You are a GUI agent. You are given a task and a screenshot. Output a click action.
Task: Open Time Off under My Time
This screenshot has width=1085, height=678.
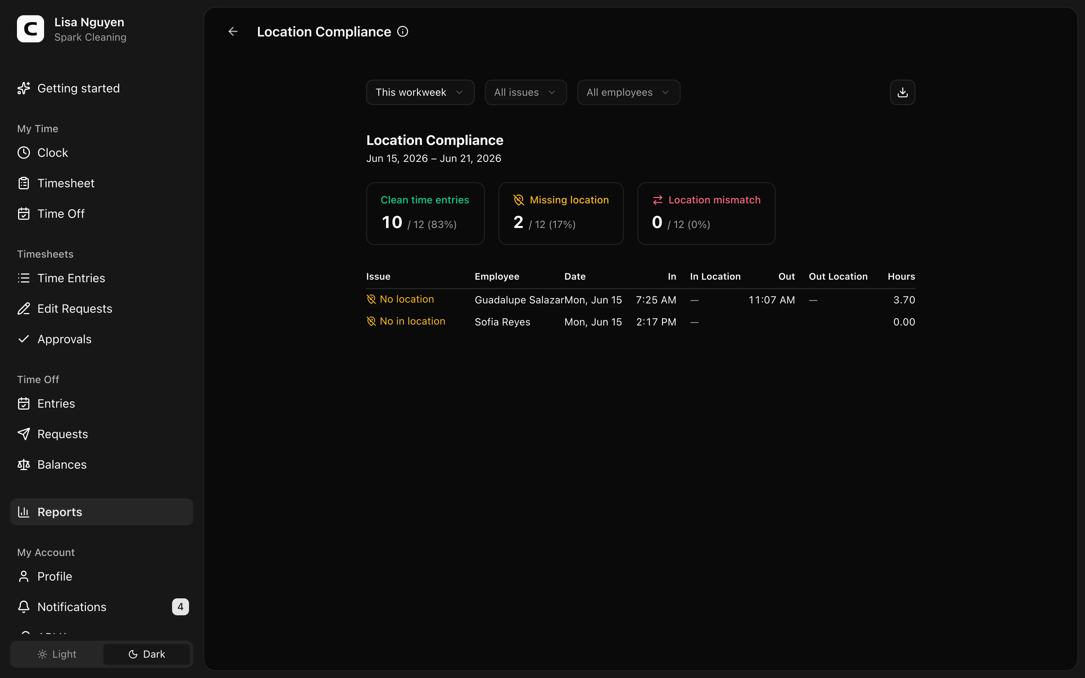click(102, 214)
